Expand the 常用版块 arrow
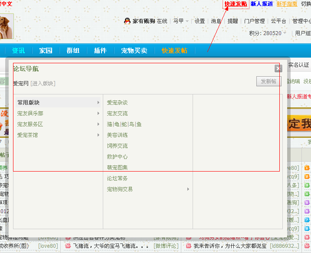Viewport: 311px width, 253px height. pyautogui.click(x=98, y=102)
